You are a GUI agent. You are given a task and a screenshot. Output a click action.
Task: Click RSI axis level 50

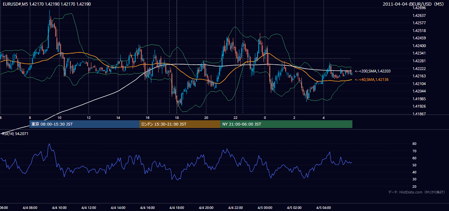point(414,165)
